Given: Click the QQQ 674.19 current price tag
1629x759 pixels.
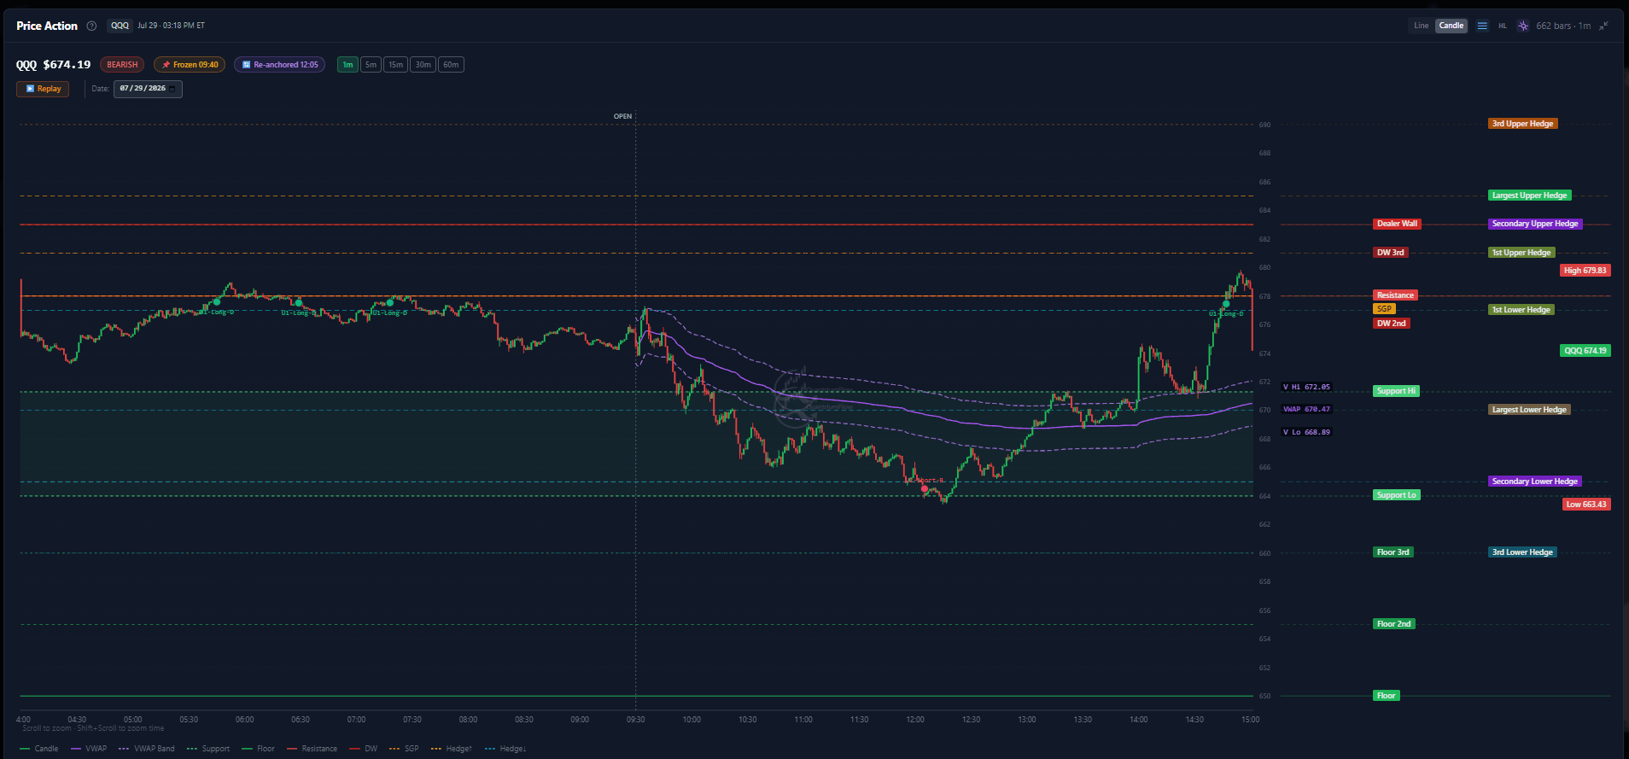Looking at the screenshot, I should [1585, 351].
